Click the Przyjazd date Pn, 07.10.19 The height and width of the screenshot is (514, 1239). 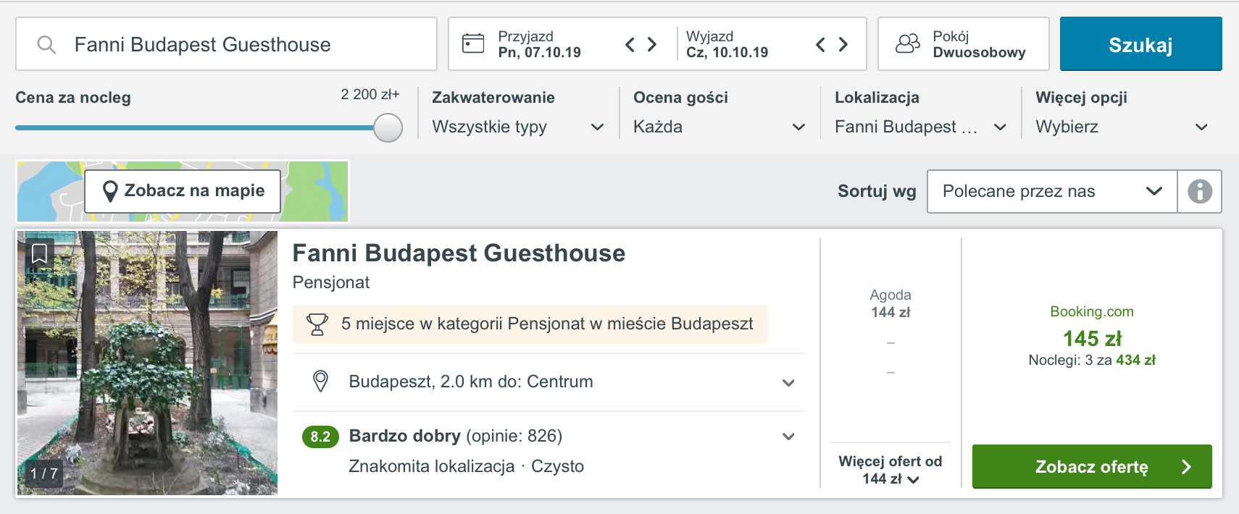pyautogui.click(x=540, y=44)
